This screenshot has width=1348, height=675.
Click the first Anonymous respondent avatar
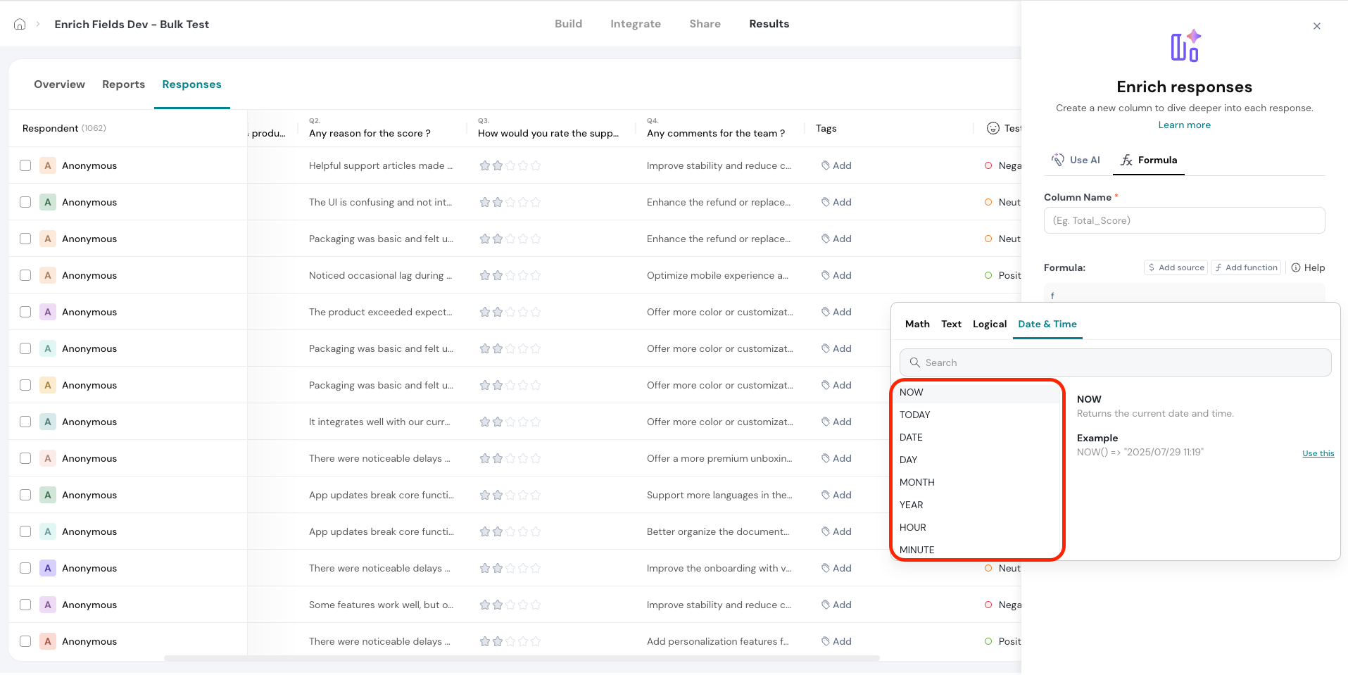coord(48,165)
